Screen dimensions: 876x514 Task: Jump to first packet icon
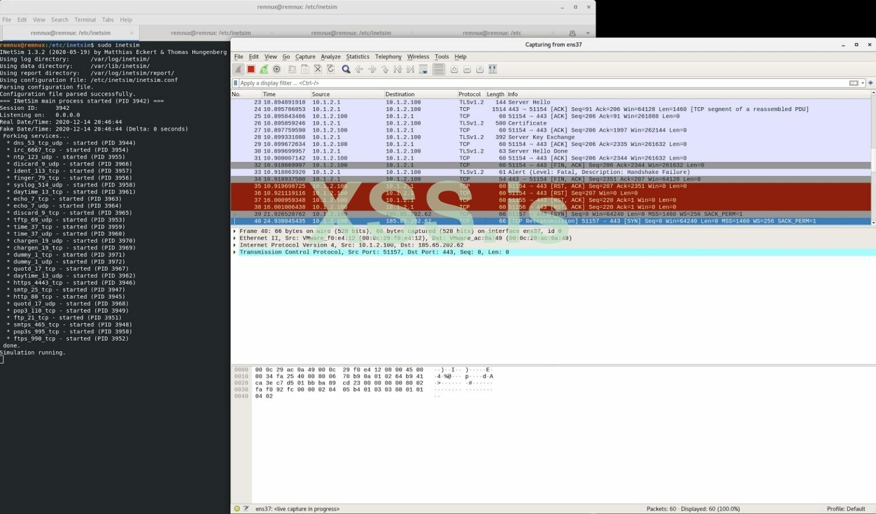tap(398, 70)
